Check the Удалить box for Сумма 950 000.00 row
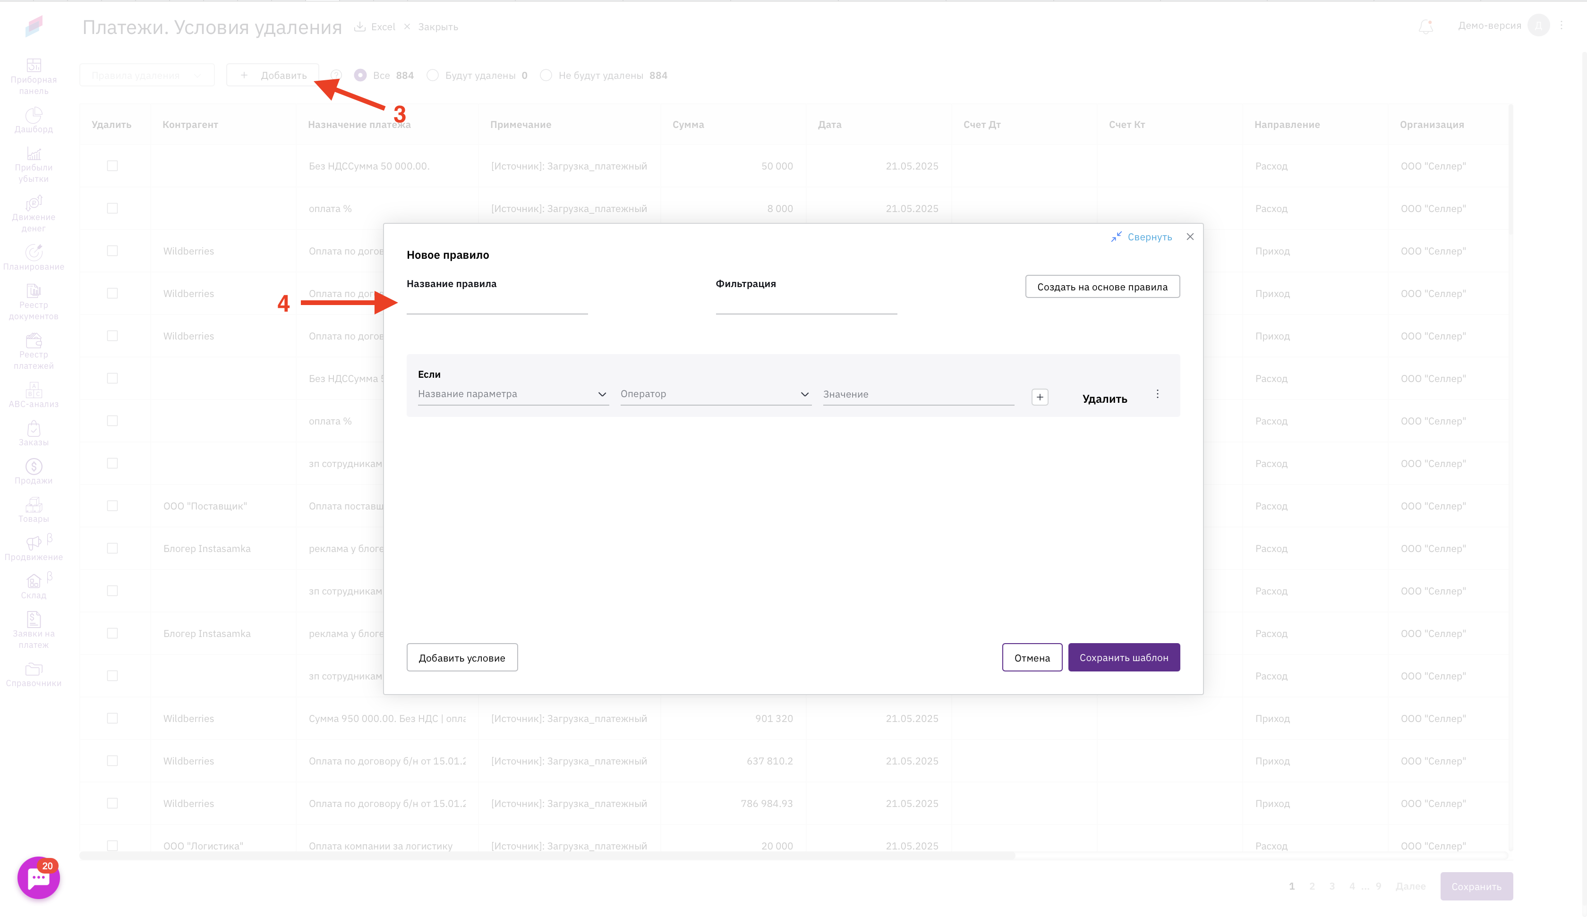This screenshot has width=1587, height=917. pyautogui.click(x=112, y=719)
